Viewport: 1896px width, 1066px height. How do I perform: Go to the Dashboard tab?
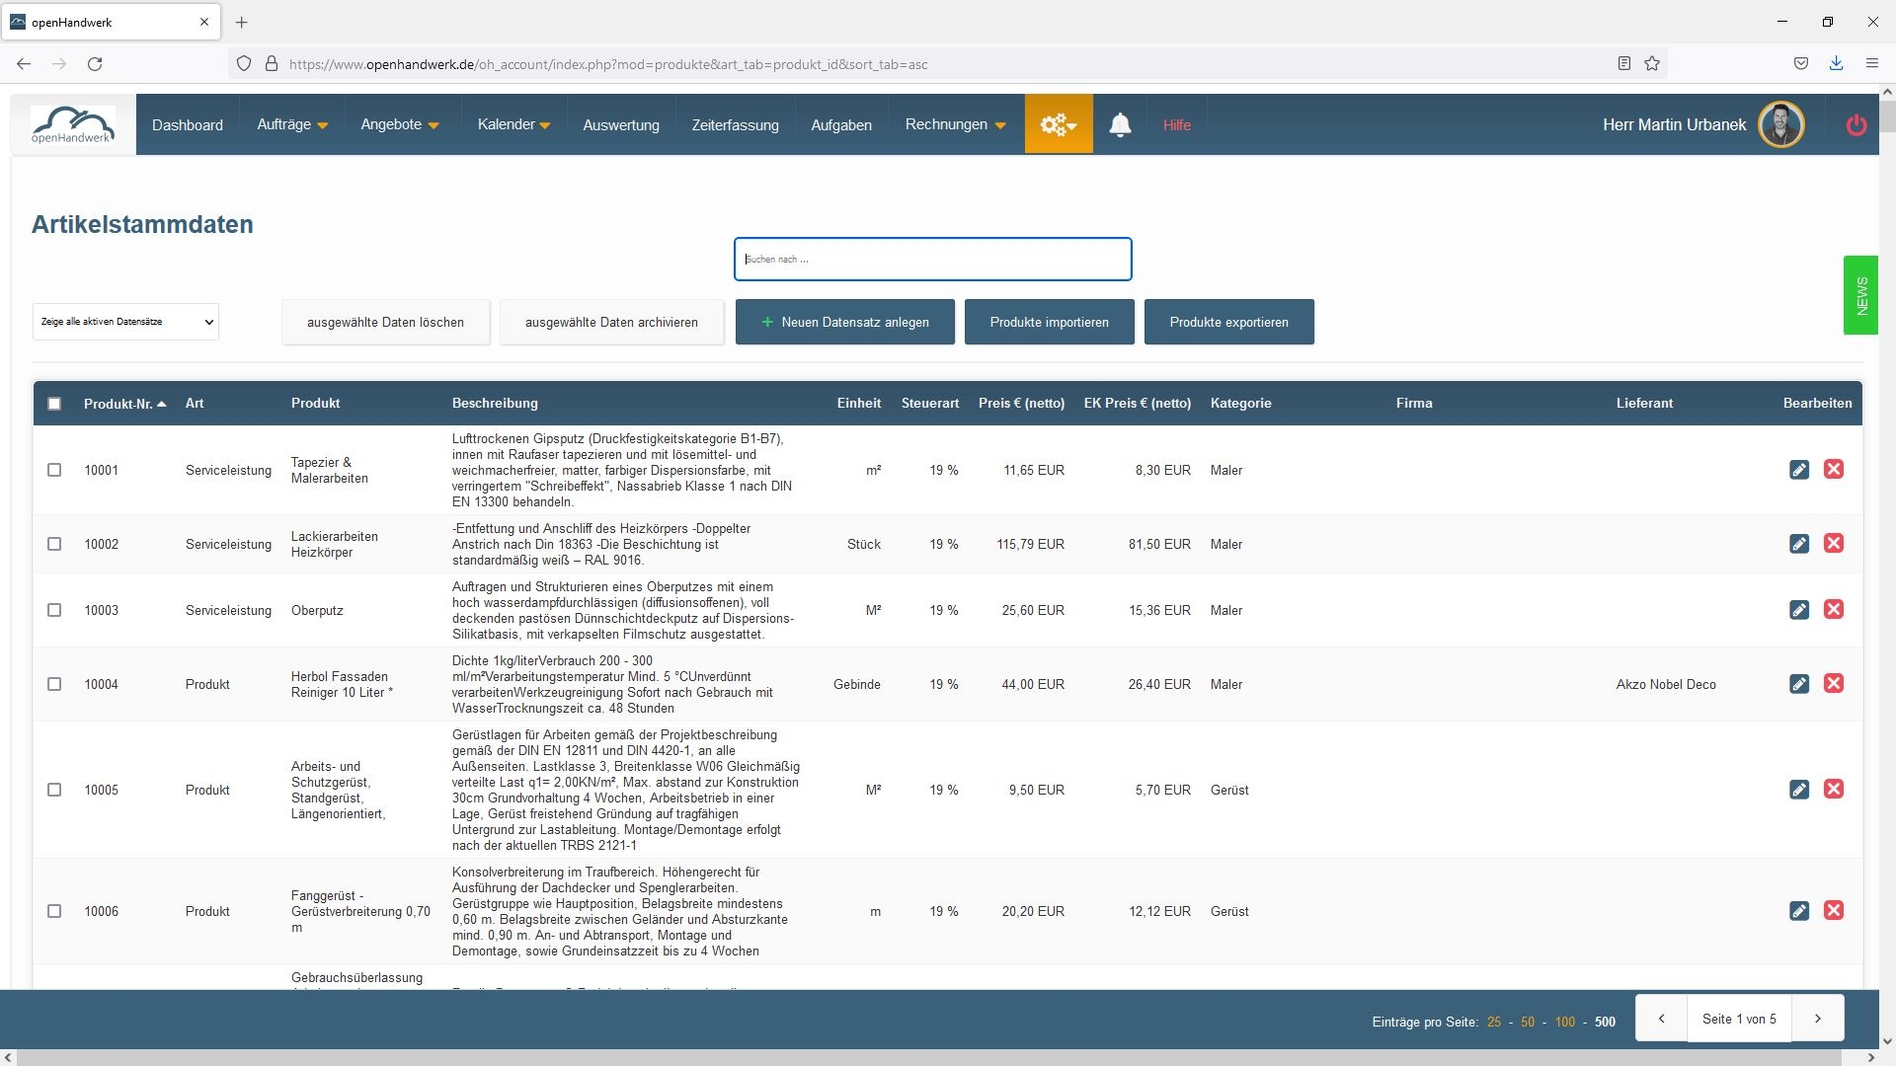pyautogui.click(x=188, y=125)
